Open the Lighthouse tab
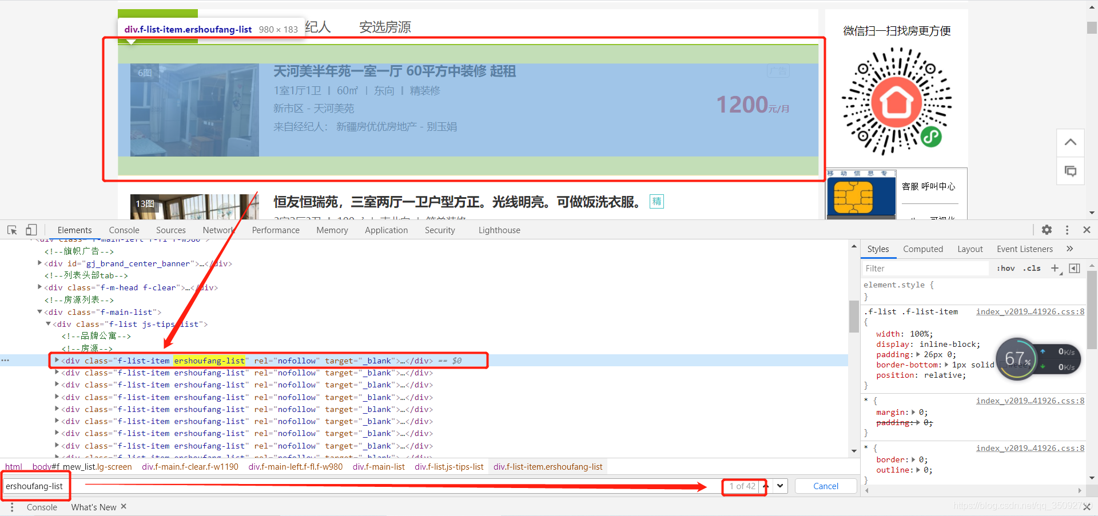This screenshot has width=1098, height=516. [499, 230]
